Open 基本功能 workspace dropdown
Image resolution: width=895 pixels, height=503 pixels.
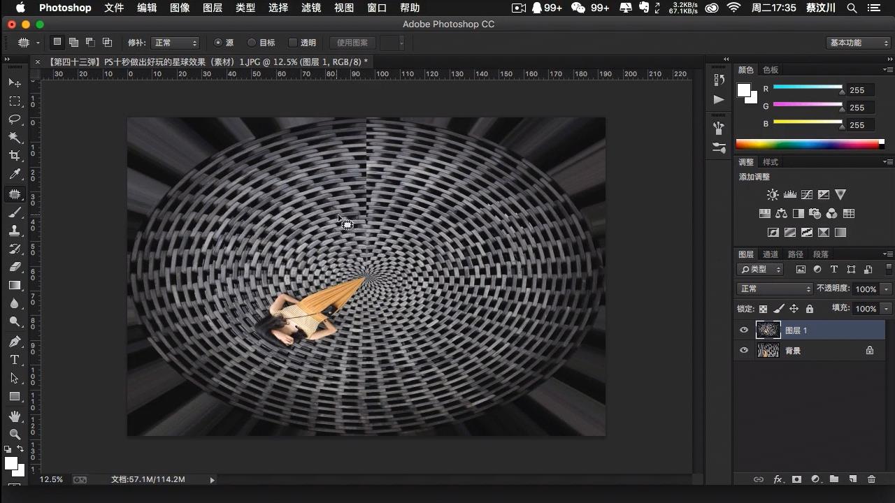pos(859,43)
